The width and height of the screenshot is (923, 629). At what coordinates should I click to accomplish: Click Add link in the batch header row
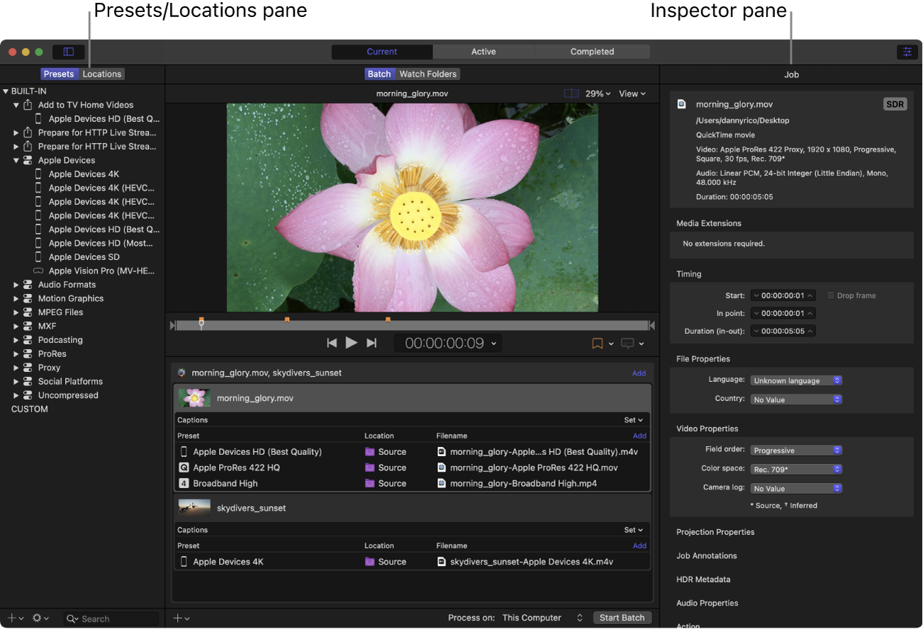[x=639, y=373]
